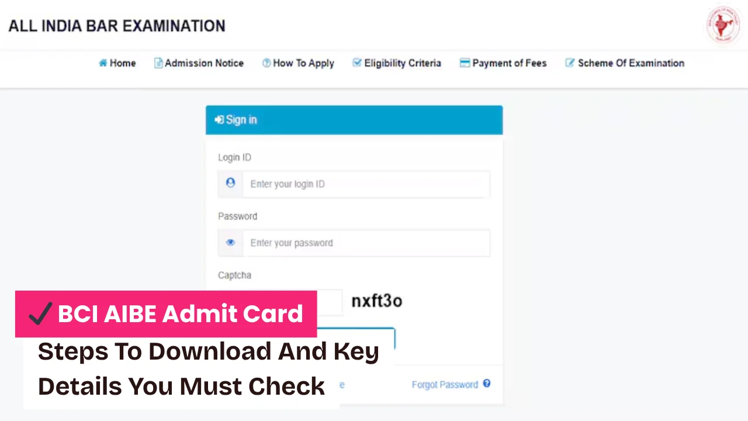Viewport: 748px width, 421px height.
Task: Click the Home house icon in navigation
Action: pyautogui.click(x=103, y=63)
